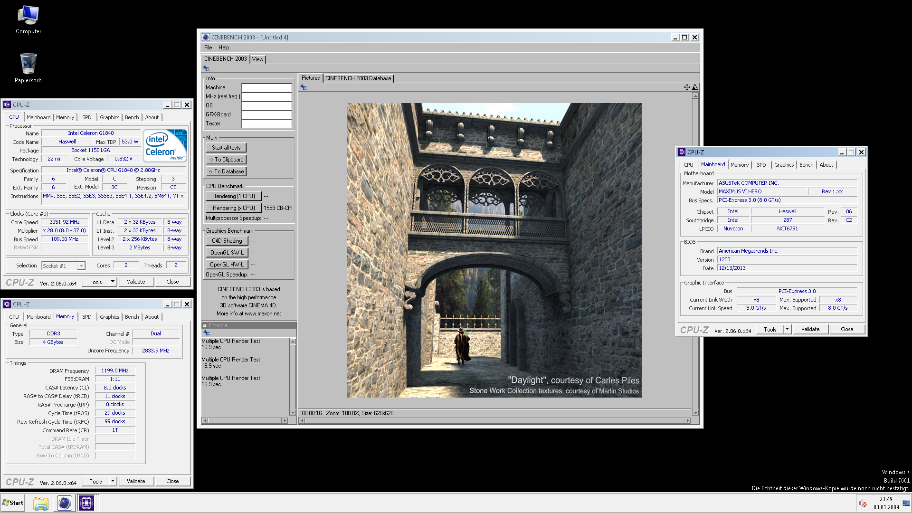The image size is (912, 513).
Task: Click the Intel Celeron logo in CPU-Z
Action: click(165, 145)
